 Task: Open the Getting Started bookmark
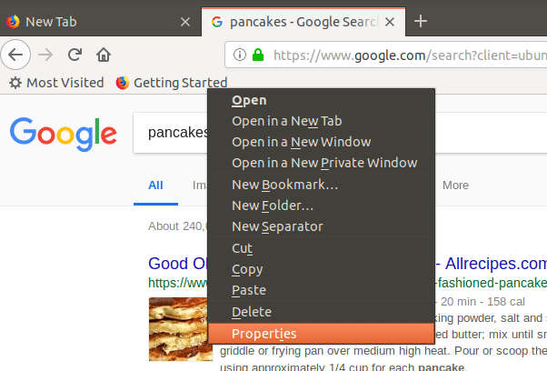pos(172,83)
